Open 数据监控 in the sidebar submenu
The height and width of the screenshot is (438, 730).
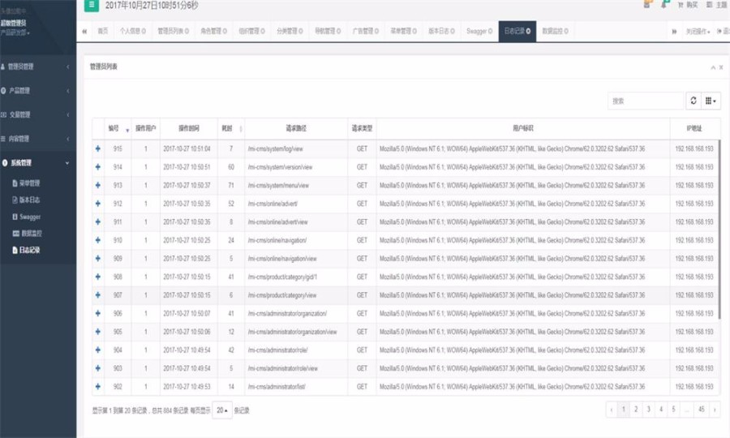point(29,234)
